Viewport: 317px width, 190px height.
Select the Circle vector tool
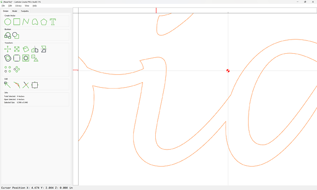coord(8,22)
